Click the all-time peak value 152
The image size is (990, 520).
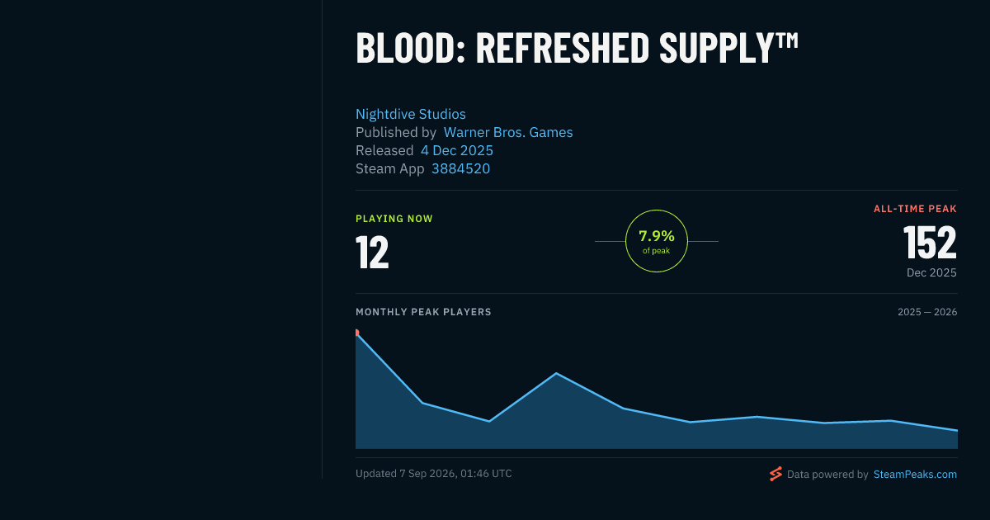pos(930,243)
